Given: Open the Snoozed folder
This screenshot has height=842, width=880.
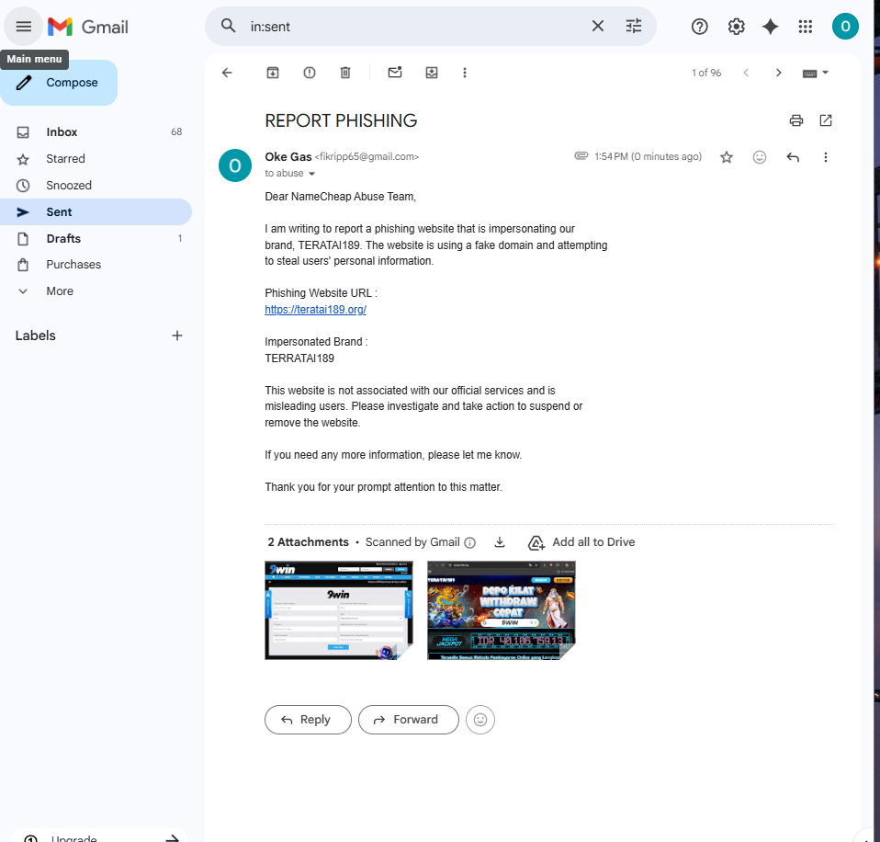Looking at the screenshot, I should pos(96,186).
